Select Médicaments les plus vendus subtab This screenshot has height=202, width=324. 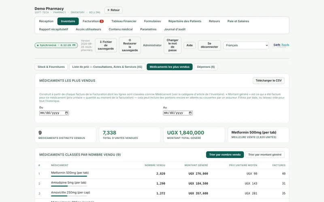[169, 67]
